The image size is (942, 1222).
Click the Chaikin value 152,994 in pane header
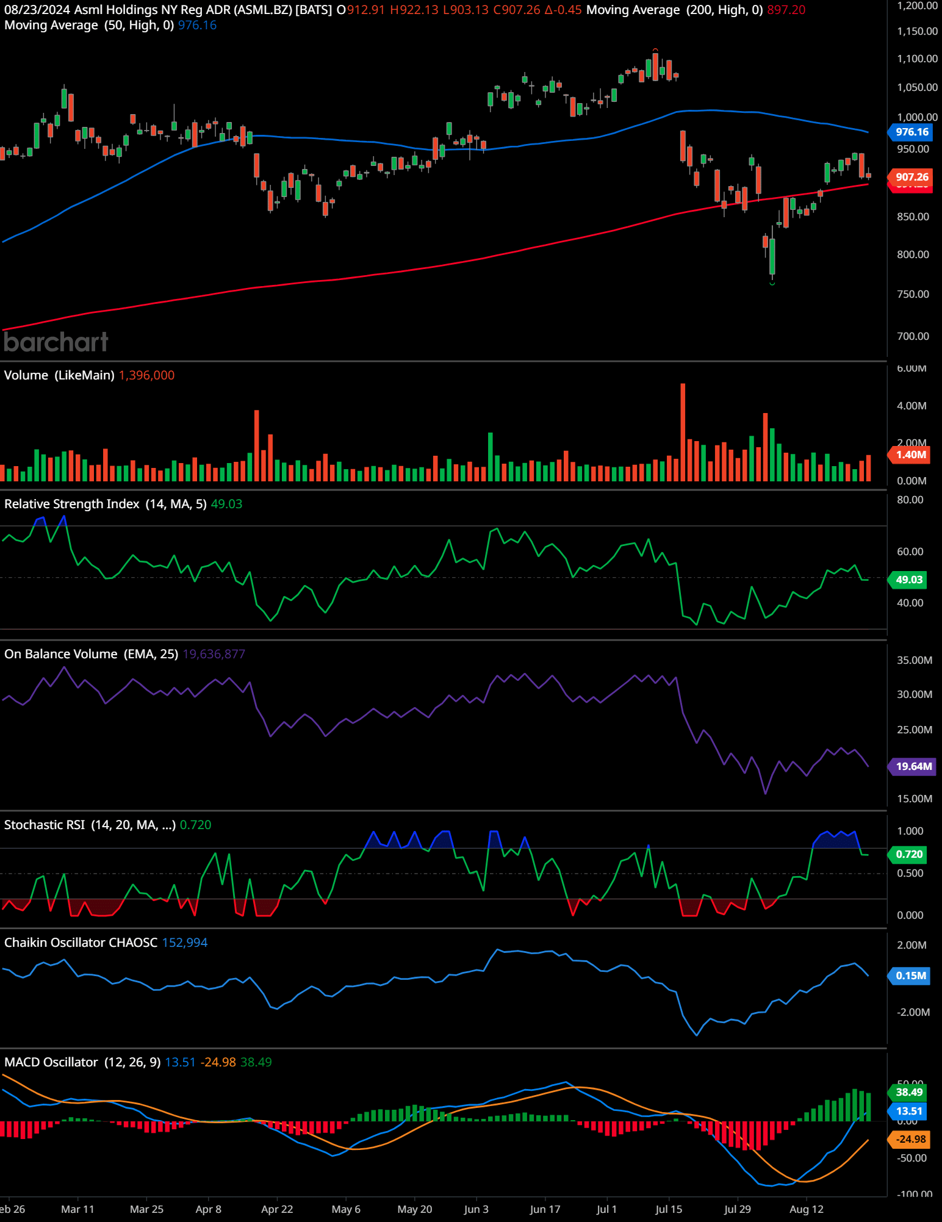(185, 943)
